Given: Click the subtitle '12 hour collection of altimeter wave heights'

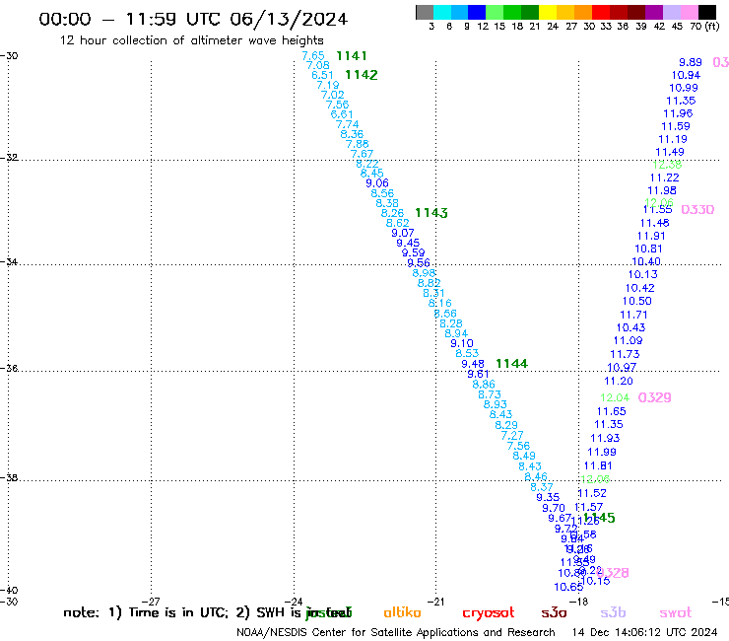Looking at the screenshot, I should pos(191,40).
